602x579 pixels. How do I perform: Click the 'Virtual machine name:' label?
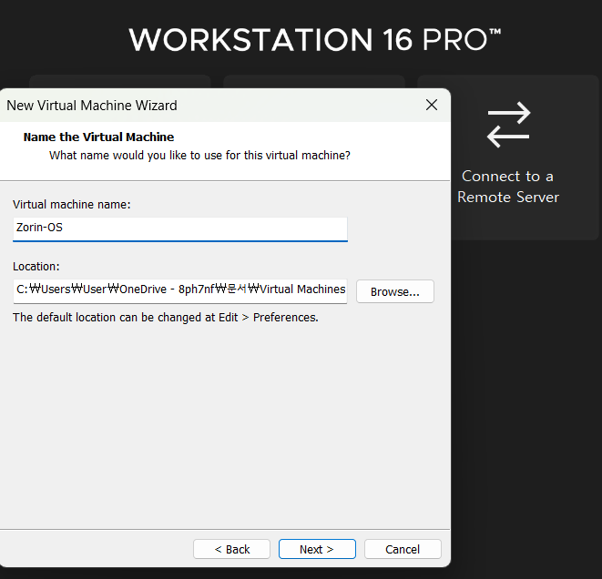click(x=72, y=205)
